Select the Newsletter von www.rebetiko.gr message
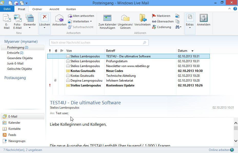Image resolution: width=238 pixels, height=153 pixels. [x=128, y=66]
